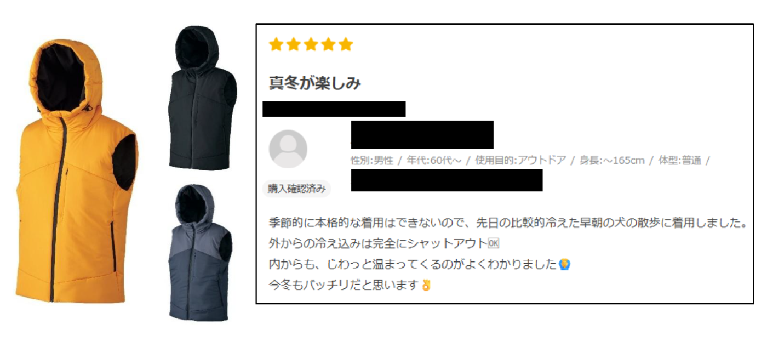Click the redacted reviewer name bar

point(422,135)
